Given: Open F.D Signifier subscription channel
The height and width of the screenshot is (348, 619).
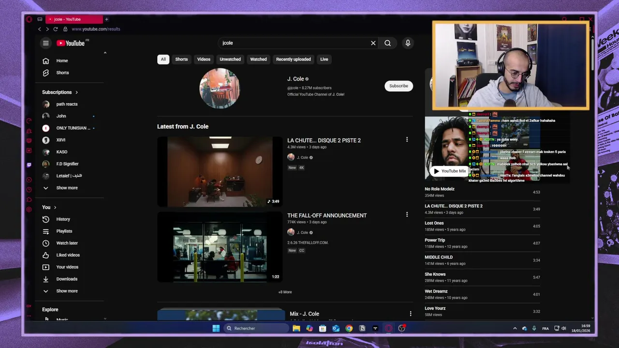Looking at the screenshot, I should click(67, 164).
